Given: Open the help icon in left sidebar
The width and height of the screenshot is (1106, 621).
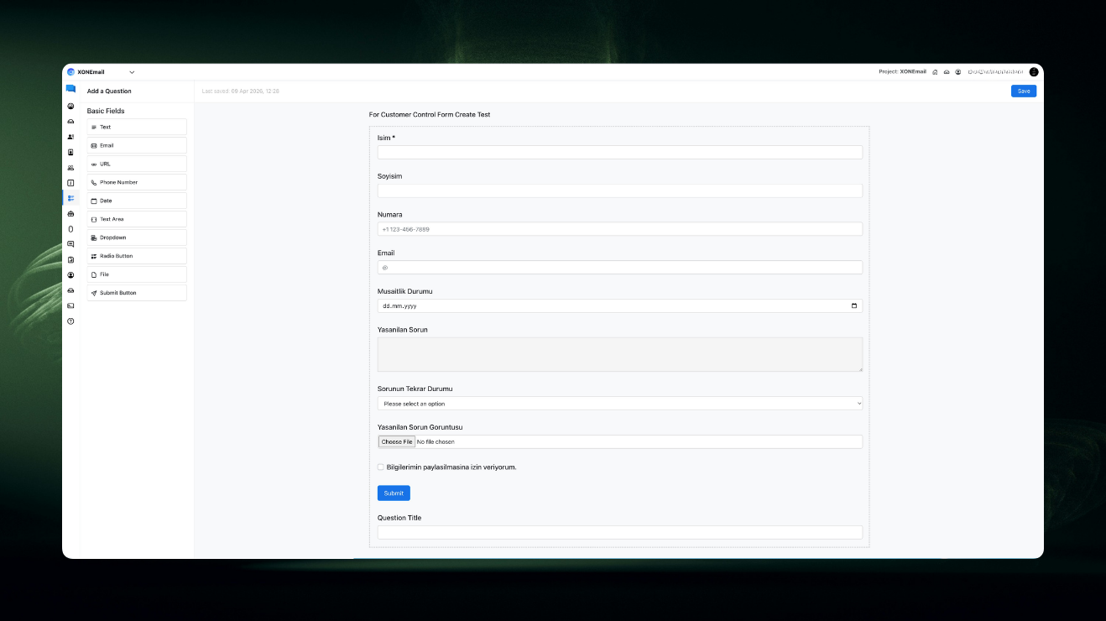Looking at the screenshot, I should pos(70,321).
